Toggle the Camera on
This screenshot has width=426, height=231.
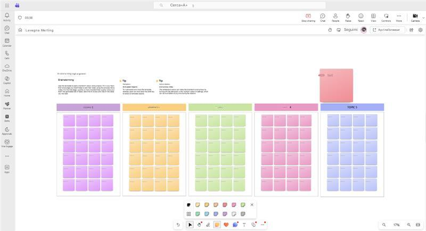pos(415,18)
